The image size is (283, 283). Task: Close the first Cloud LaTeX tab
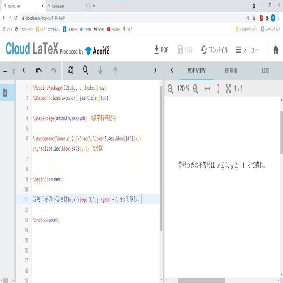[43, 6]
